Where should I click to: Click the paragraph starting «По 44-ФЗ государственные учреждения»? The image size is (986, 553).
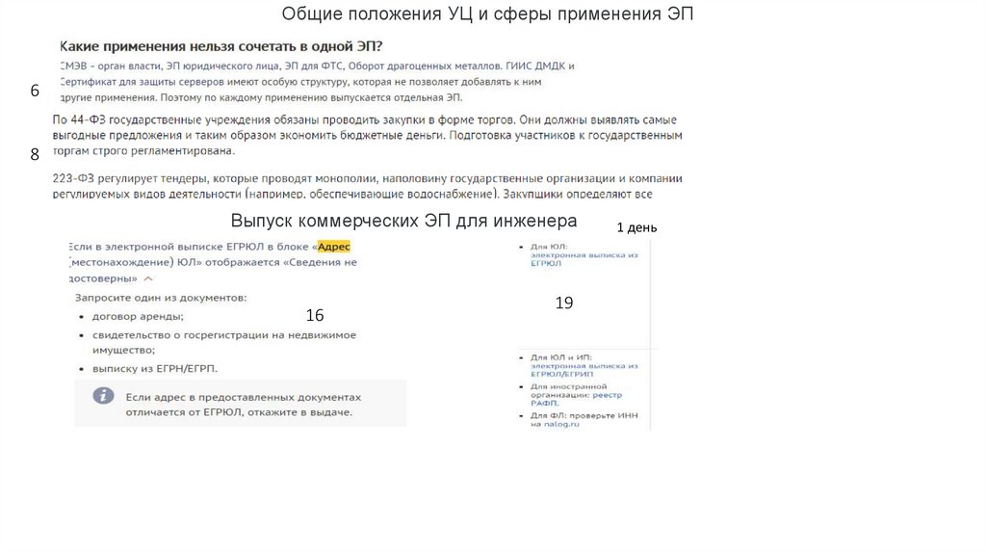367,135
